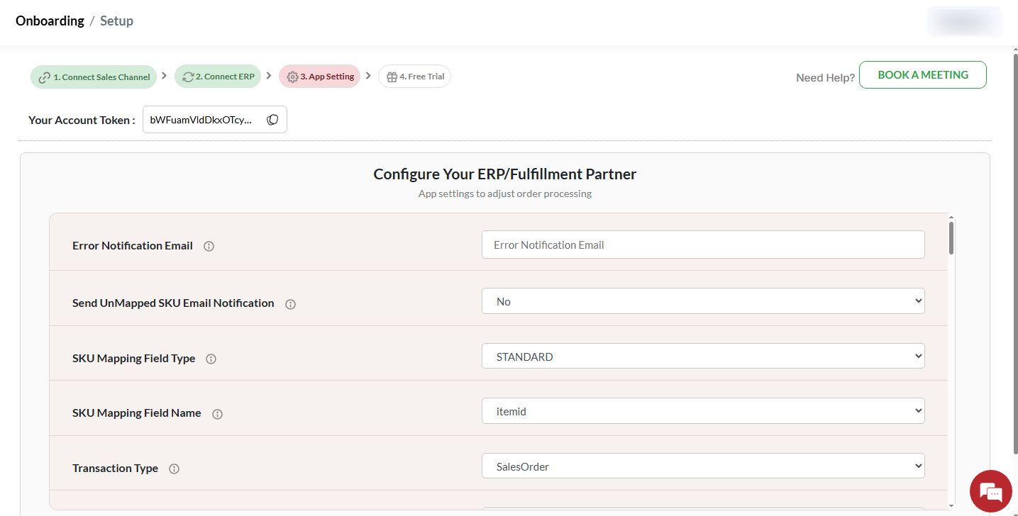
Task: Select the 3. App Setting step
Action: click(320, 77)
